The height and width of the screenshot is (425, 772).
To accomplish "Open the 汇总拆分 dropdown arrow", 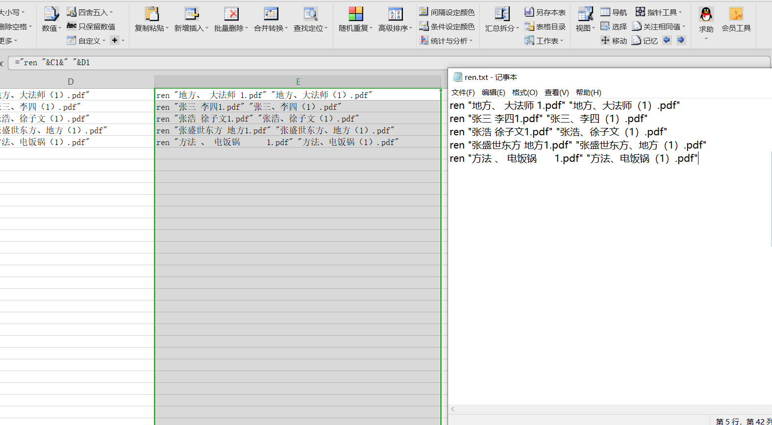I will pyautogui.click(x=518, y=28).
